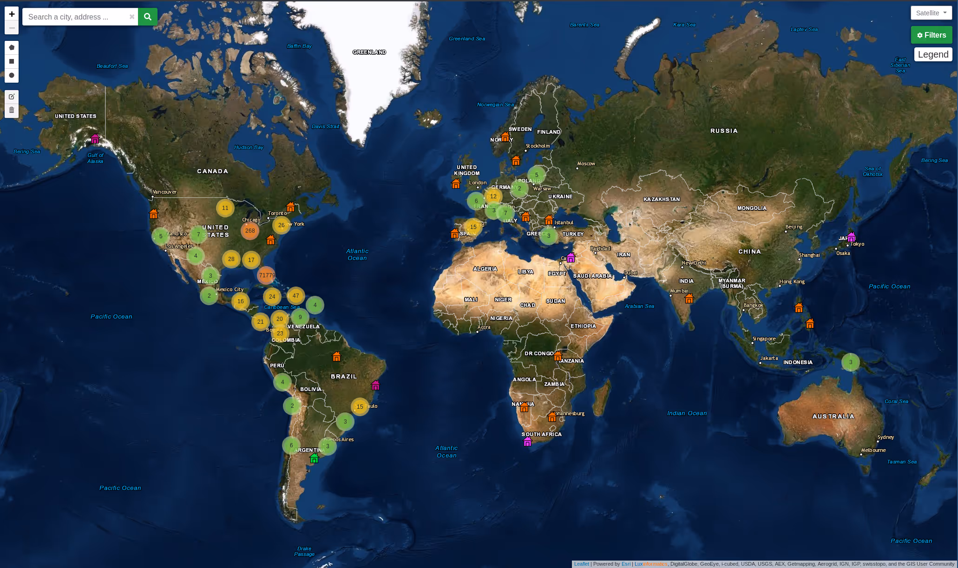This screenshot has width=958, height=568.
Task: Click the yellow cluster labeled 47
Action: pos(295,295)
